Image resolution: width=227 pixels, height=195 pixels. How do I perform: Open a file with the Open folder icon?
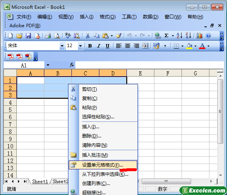coord(19,36)
